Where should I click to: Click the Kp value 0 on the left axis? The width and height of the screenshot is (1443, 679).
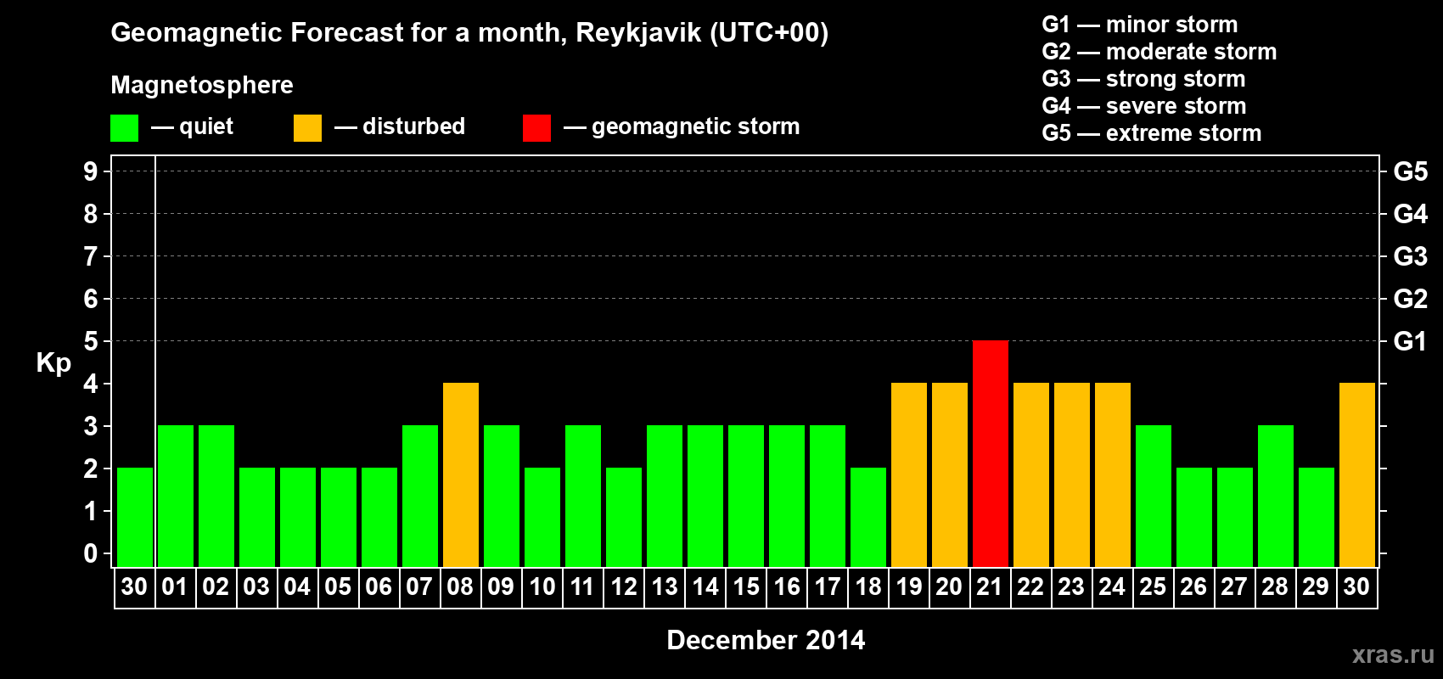[x=91, y=553]
